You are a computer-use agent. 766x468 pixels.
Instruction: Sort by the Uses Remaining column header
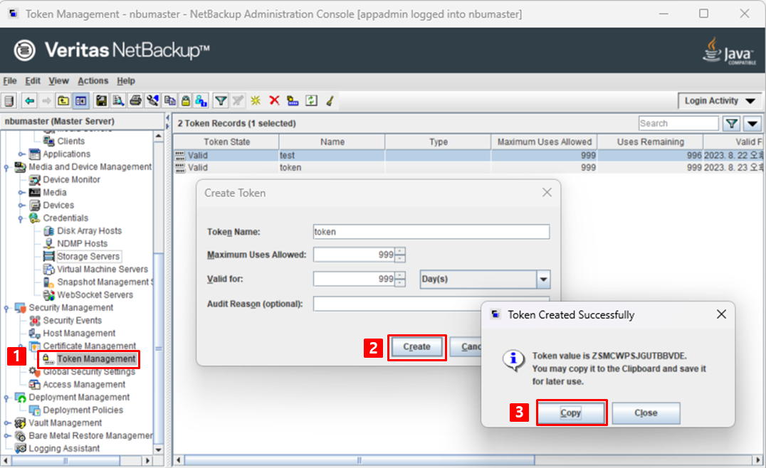pos(650,142)
